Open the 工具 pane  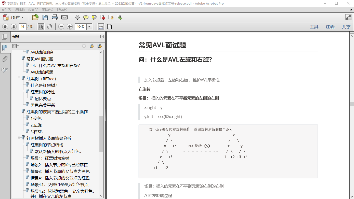[314, 27]
